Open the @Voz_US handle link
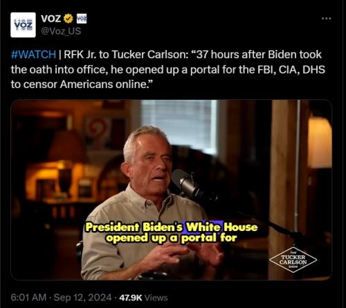Screen dimensions: 346x308 pos(61,31)
